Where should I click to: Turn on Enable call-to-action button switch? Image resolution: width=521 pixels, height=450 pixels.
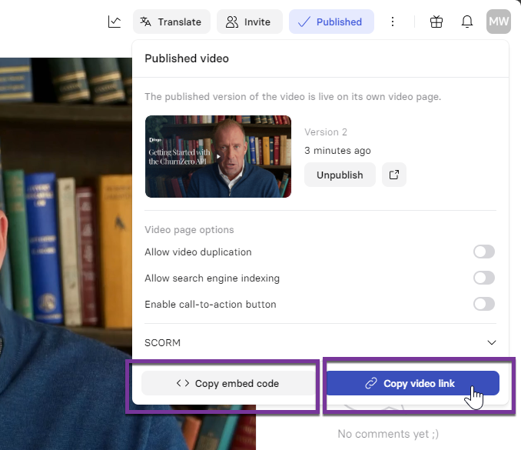pos(484,304)
